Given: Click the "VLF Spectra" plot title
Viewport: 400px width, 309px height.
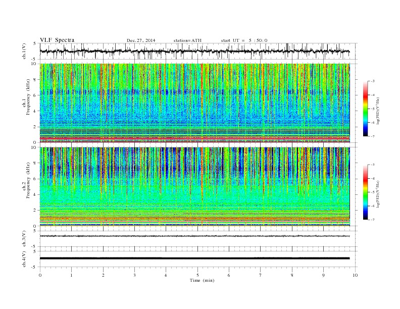Looking at the screenshot, I should (x=57, y=40).
